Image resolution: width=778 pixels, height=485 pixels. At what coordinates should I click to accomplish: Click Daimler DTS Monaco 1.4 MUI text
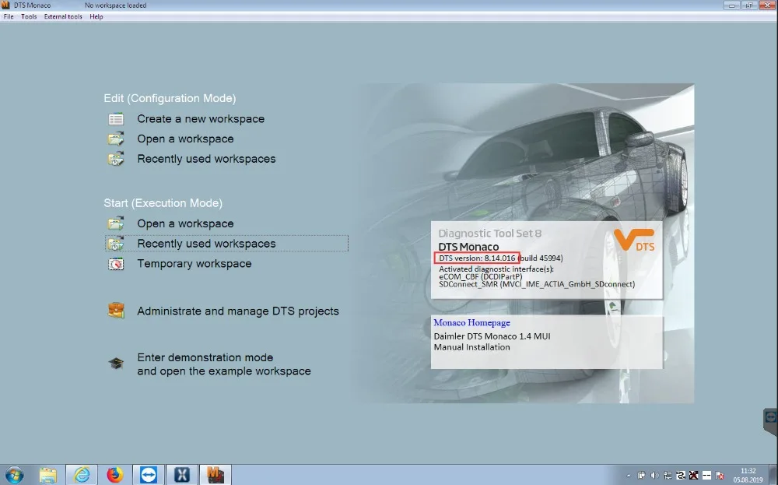tap(492, 336)
